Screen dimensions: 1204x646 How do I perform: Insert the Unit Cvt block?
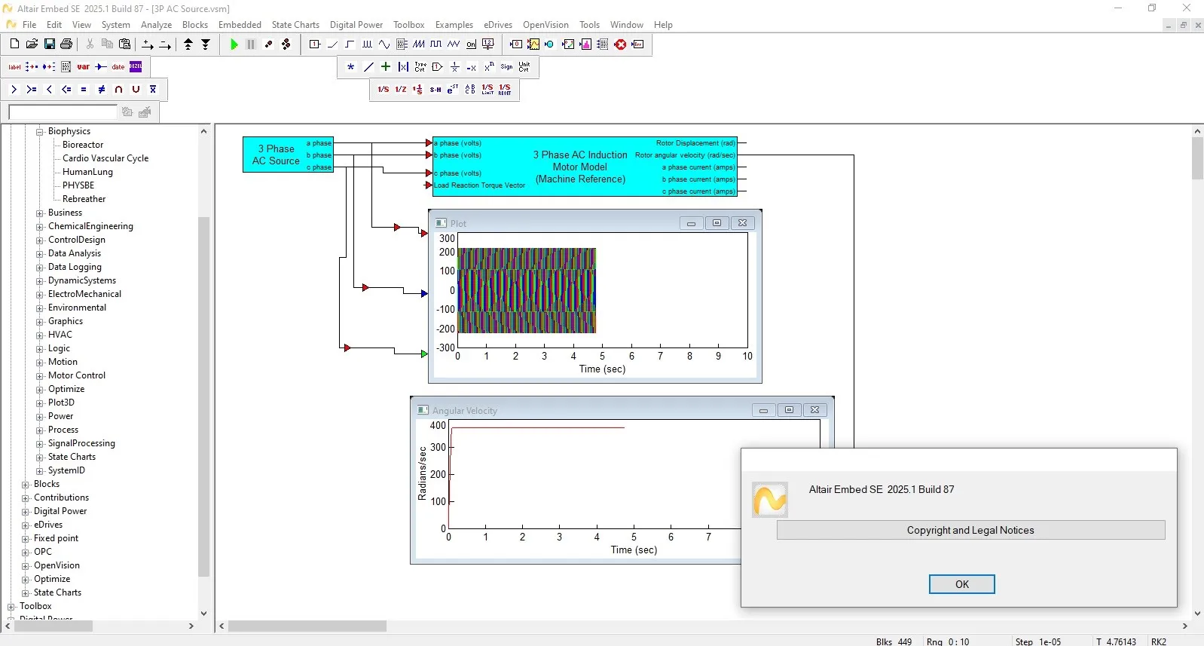tap(524, 67)
